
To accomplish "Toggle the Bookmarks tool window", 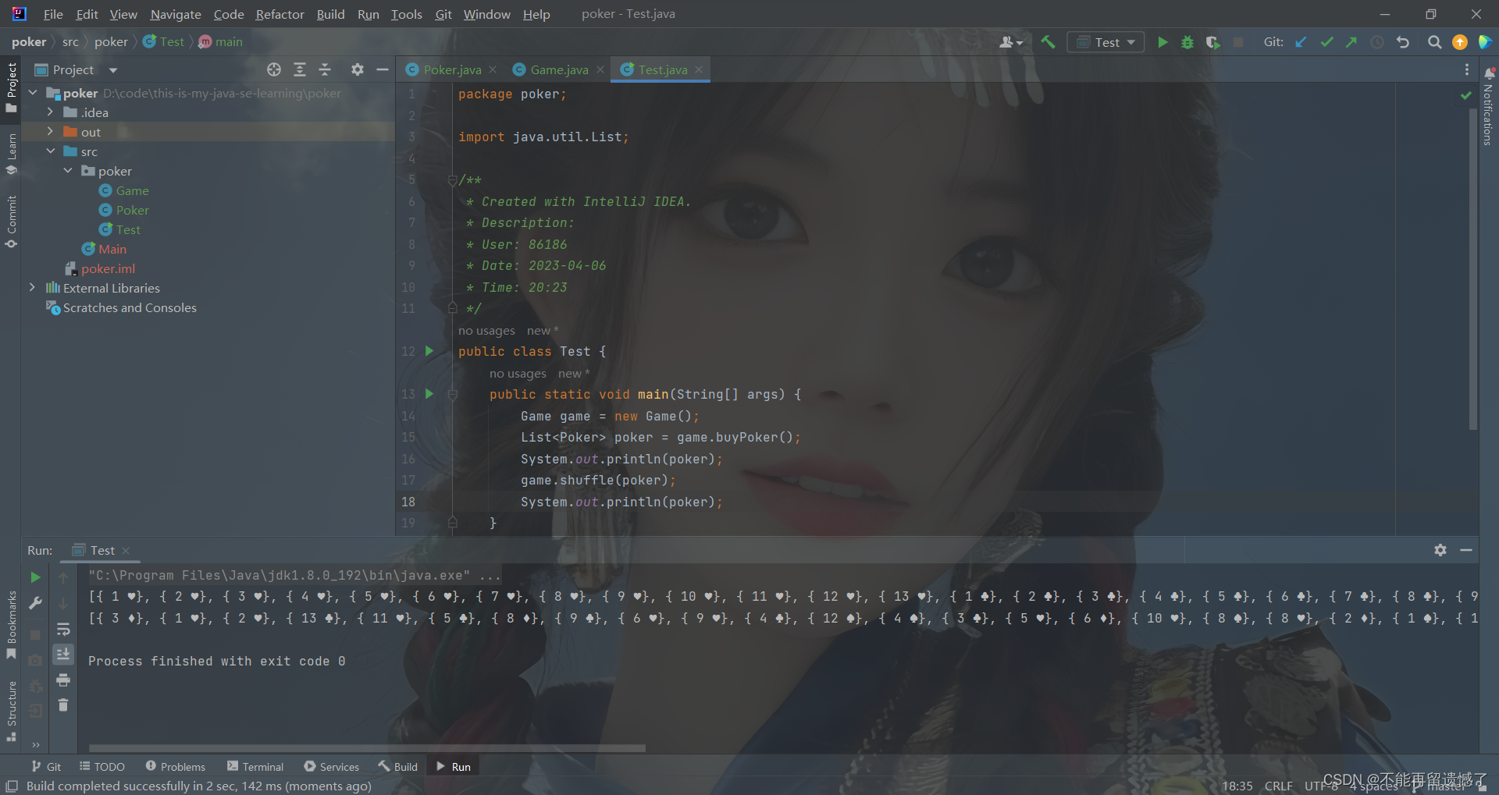I will coord(11,625).
